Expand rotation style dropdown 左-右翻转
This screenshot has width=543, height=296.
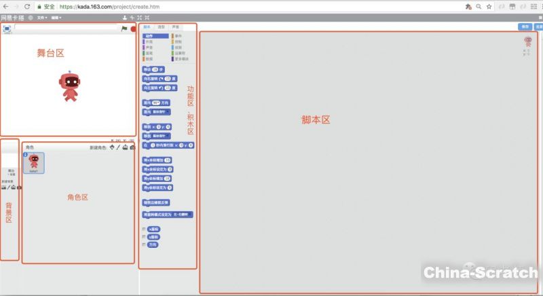point(180,215)
